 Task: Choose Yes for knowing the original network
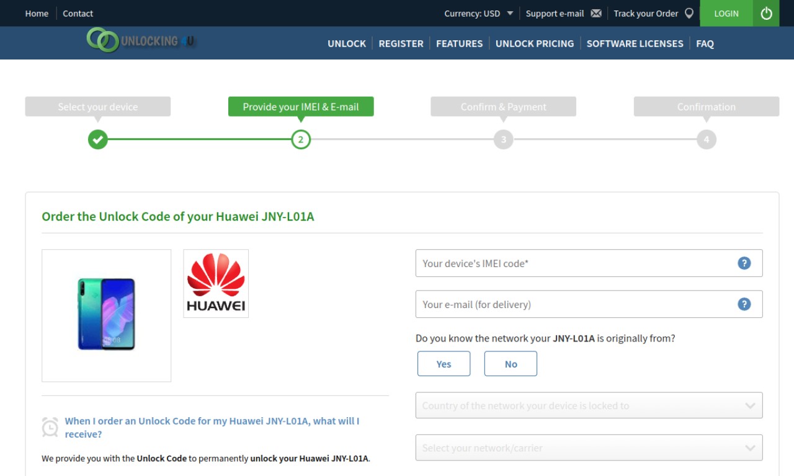444,364
